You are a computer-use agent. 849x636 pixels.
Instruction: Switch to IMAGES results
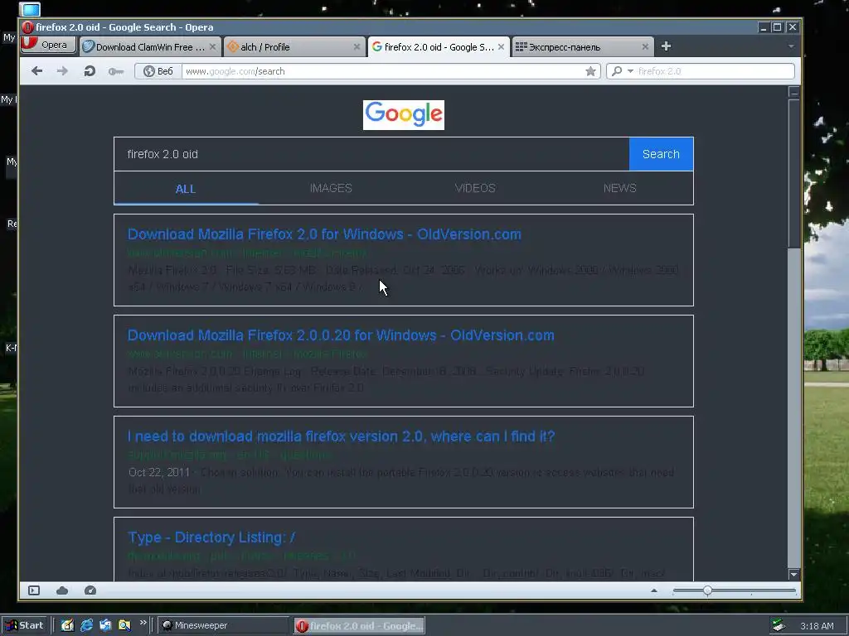click(331, 188)
